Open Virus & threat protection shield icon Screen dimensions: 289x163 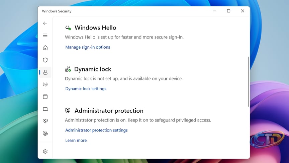[45, 60]
